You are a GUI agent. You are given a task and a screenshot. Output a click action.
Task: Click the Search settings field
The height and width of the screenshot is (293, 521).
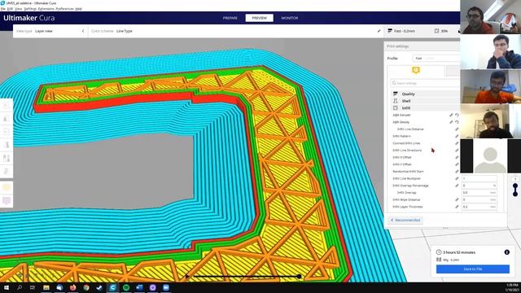pos(425,83)
